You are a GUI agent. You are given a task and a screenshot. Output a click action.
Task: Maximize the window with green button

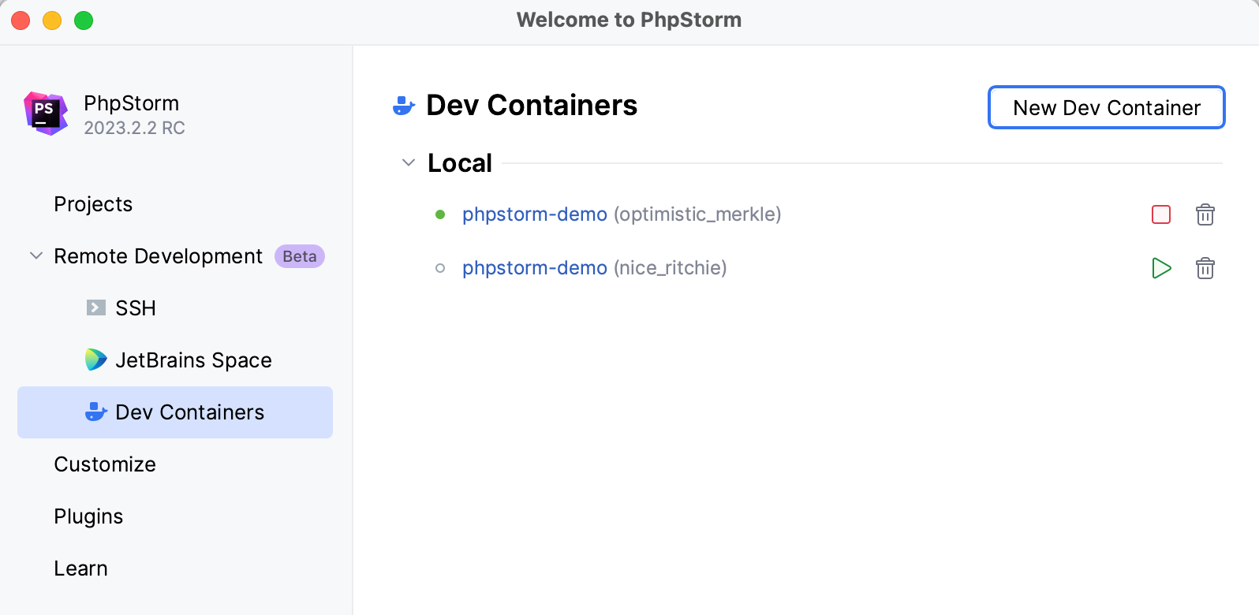84,20
